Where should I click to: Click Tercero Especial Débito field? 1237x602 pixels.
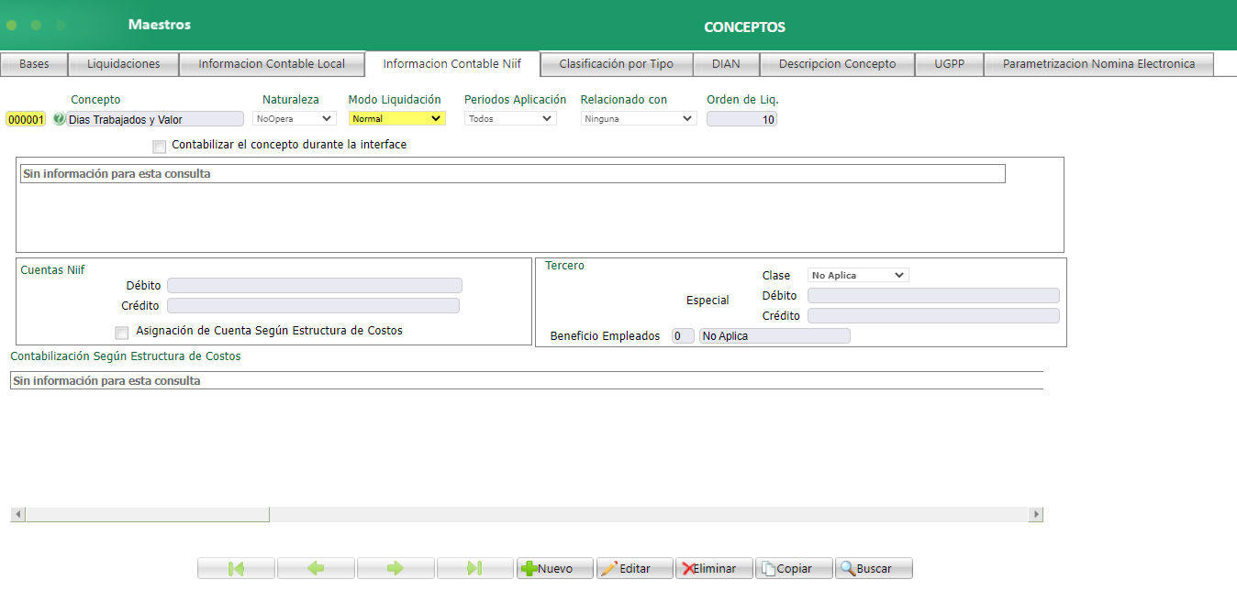click(x=933, y=296)
